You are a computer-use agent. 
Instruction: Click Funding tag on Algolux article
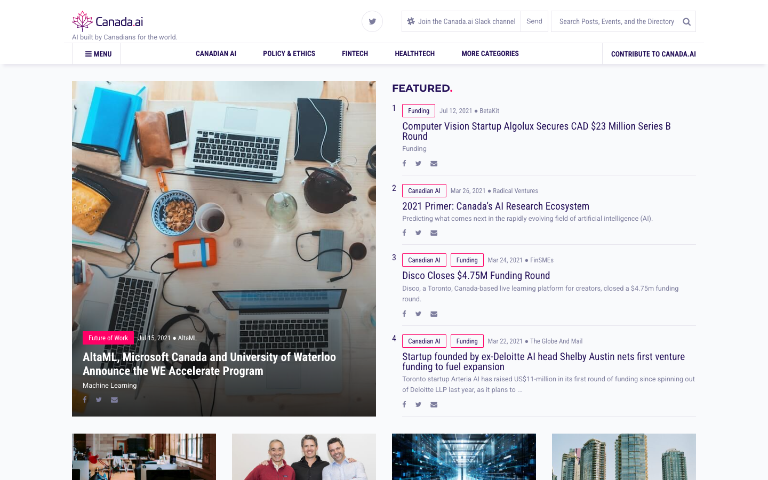[419, 110]
